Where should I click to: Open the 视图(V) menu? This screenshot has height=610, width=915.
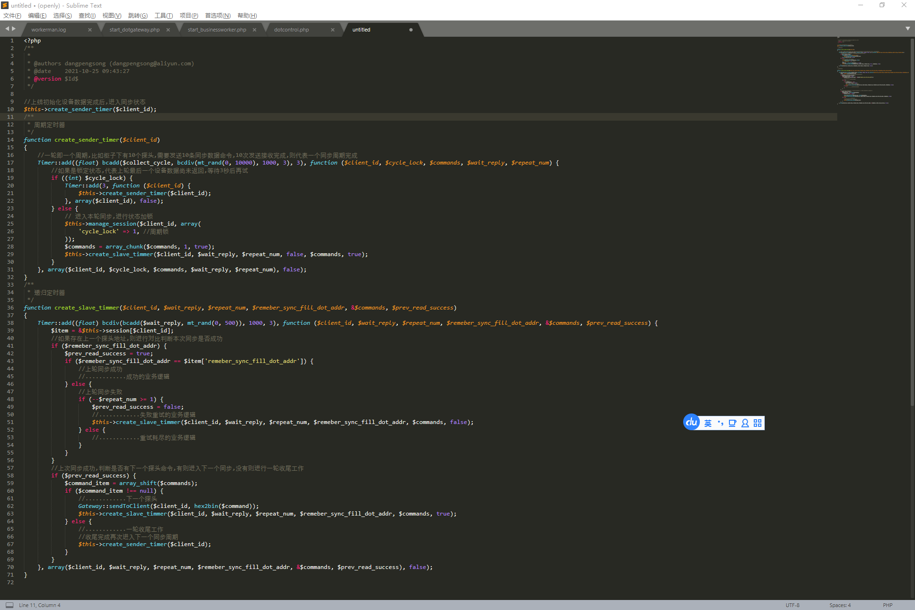(112, 16)
